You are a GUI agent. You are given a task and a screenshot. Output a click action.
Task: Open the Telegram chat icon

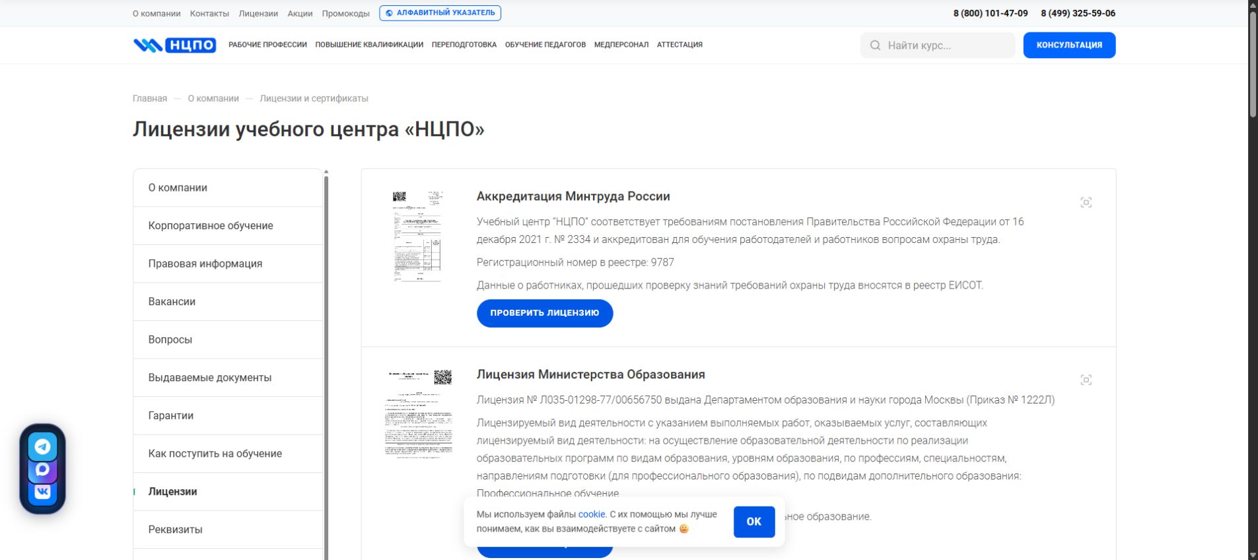[42, 447]
